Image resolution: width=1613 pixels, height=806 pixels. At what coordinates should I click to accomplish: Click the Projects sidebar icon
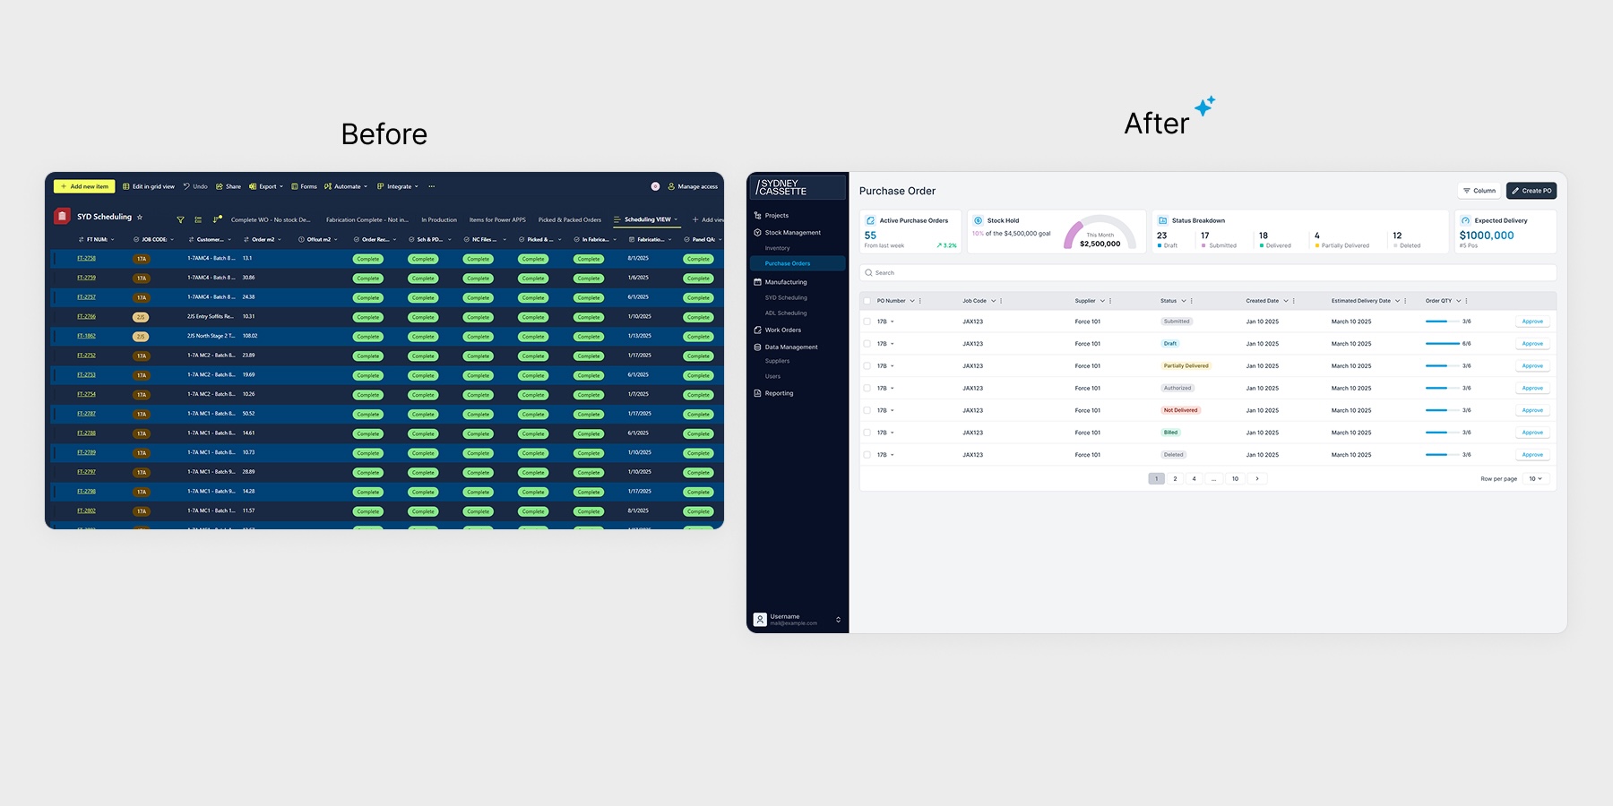coord(758,216)
